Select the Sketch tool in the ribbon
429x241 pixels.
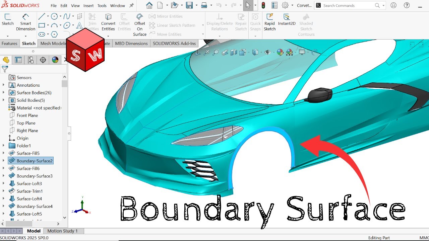tap(8, 20)
